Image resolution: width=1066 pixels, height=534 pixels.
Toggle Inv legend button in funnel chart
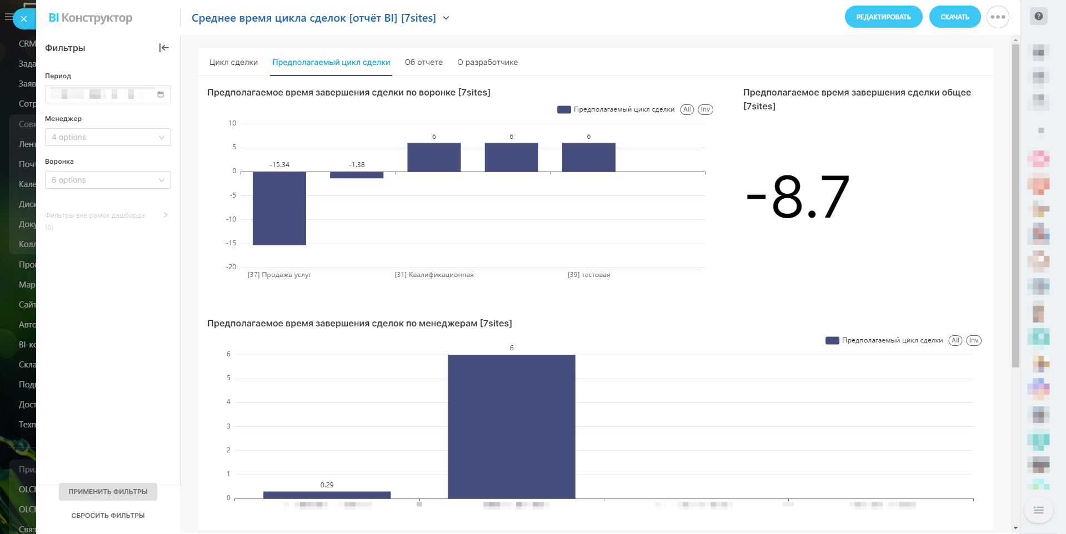[x=705, y=109]
